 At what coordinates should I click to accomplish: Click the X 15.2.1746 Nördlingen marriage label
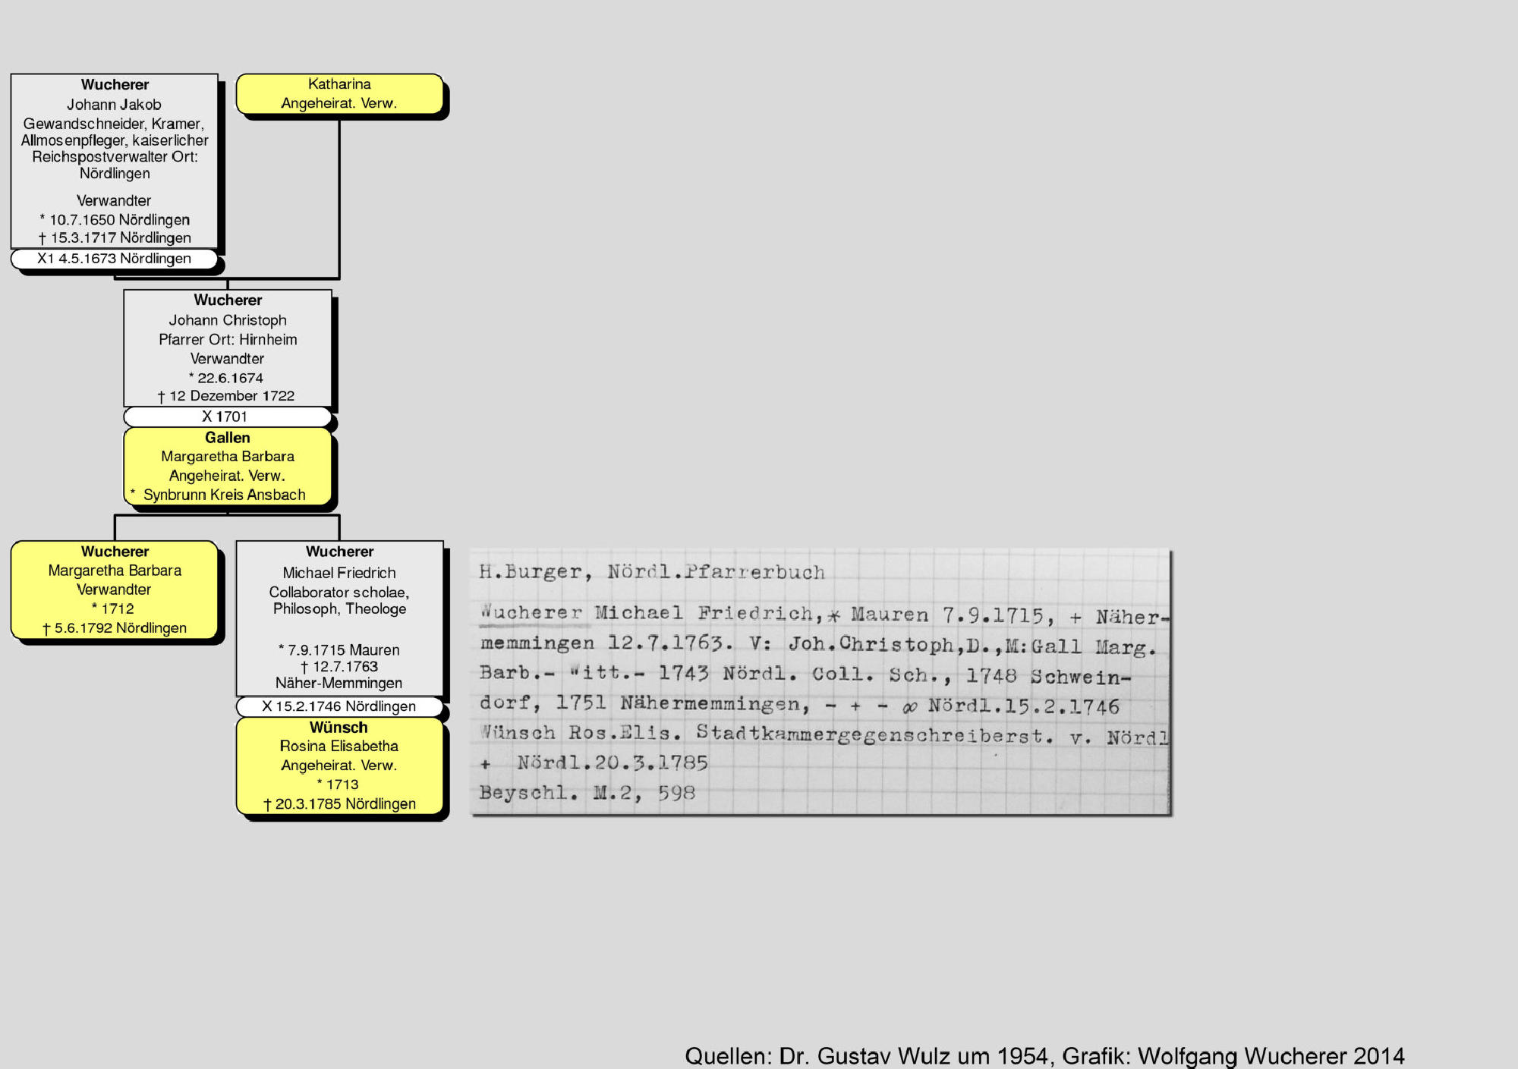click(339, 706)
